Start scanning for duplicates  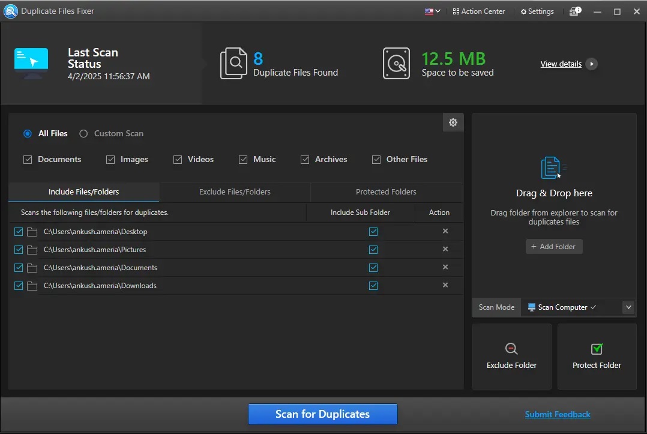tap(322, 414)
